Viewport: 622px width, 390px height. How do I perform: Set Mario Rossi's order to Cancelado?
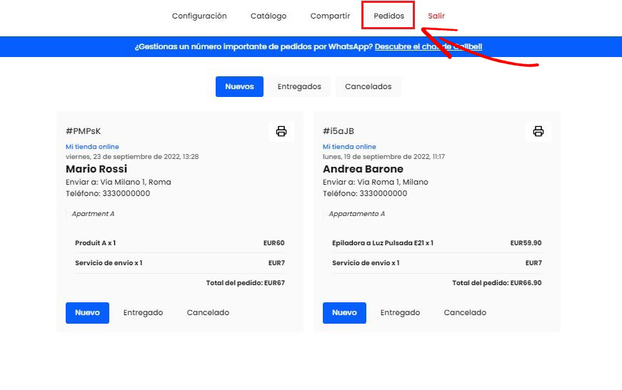pyautogui.click(x=208, y=313)
